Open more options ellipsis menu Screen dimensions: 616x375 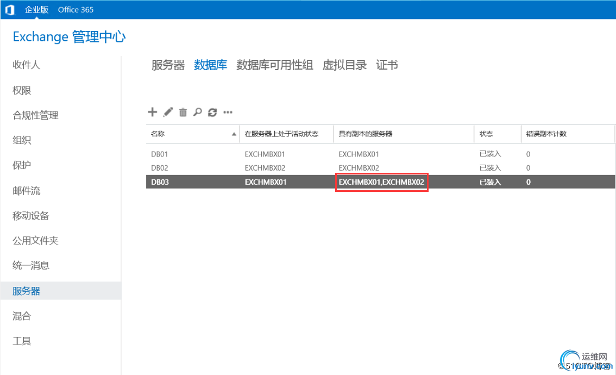coord(228,112)
